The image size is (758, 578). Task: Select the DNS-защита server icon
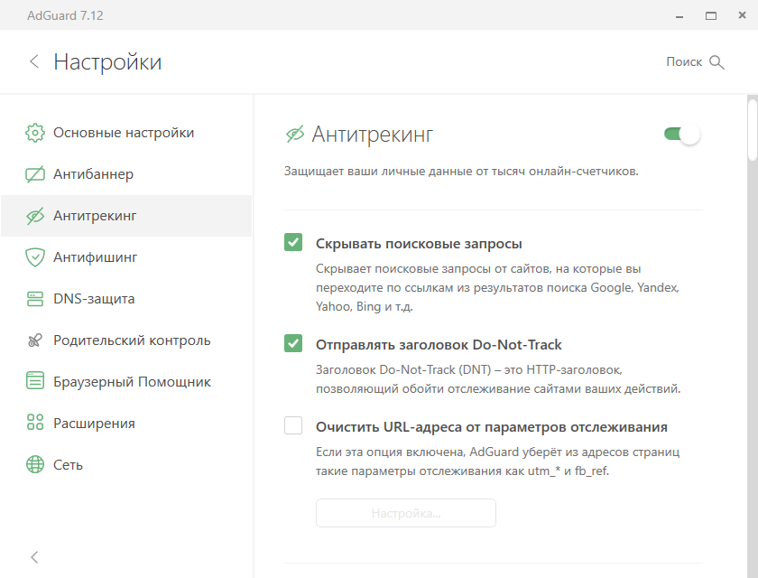click(34, 298)
